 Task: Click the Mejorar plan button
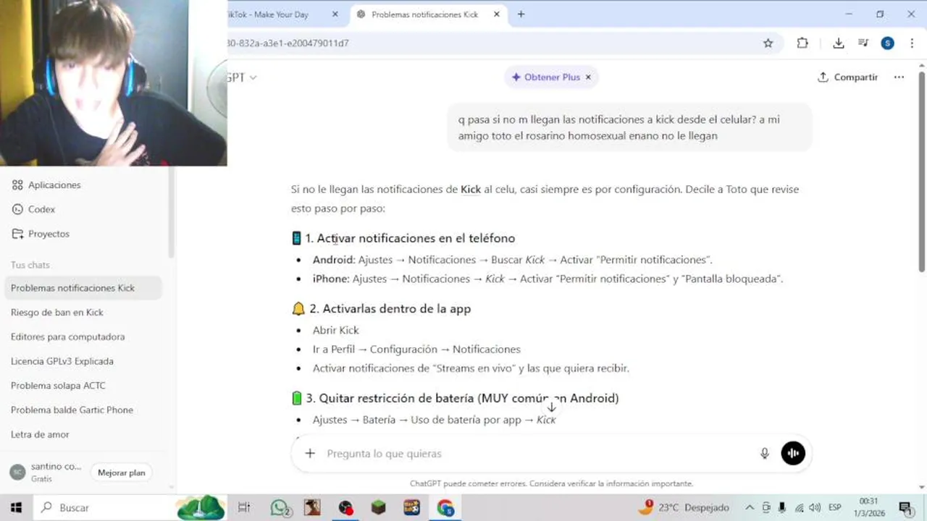coord(122,473)
